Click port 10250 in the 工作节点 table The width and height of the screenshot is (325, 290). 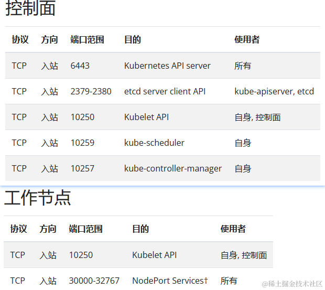click(81, 255)
